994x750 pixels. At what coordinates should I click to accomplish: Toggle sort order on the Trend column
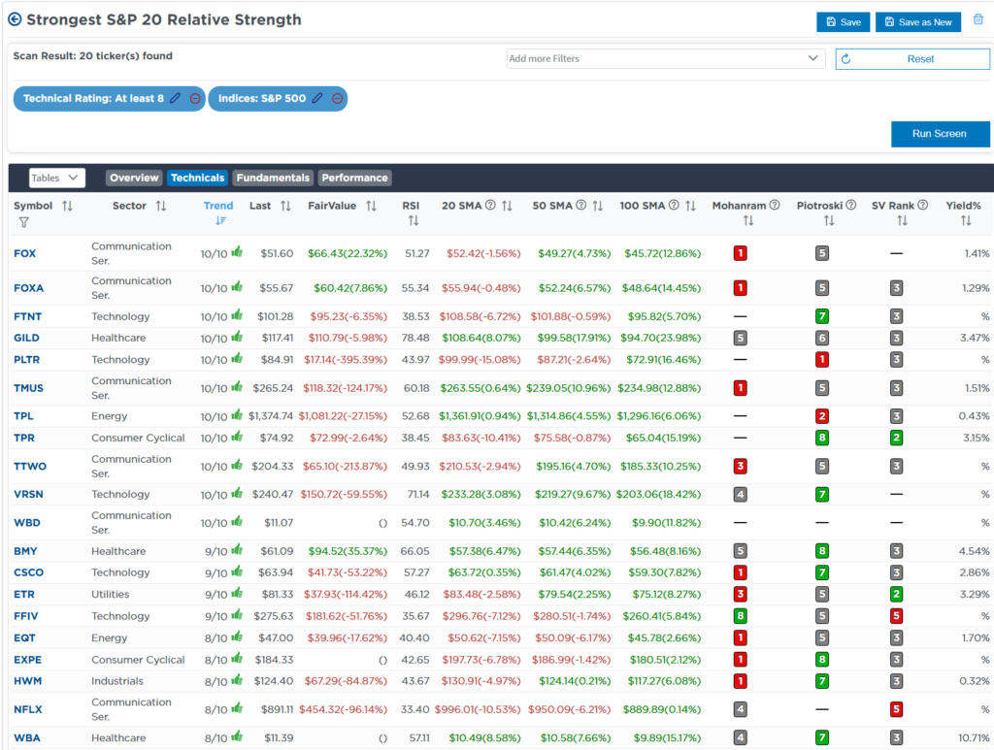[220, 220]
